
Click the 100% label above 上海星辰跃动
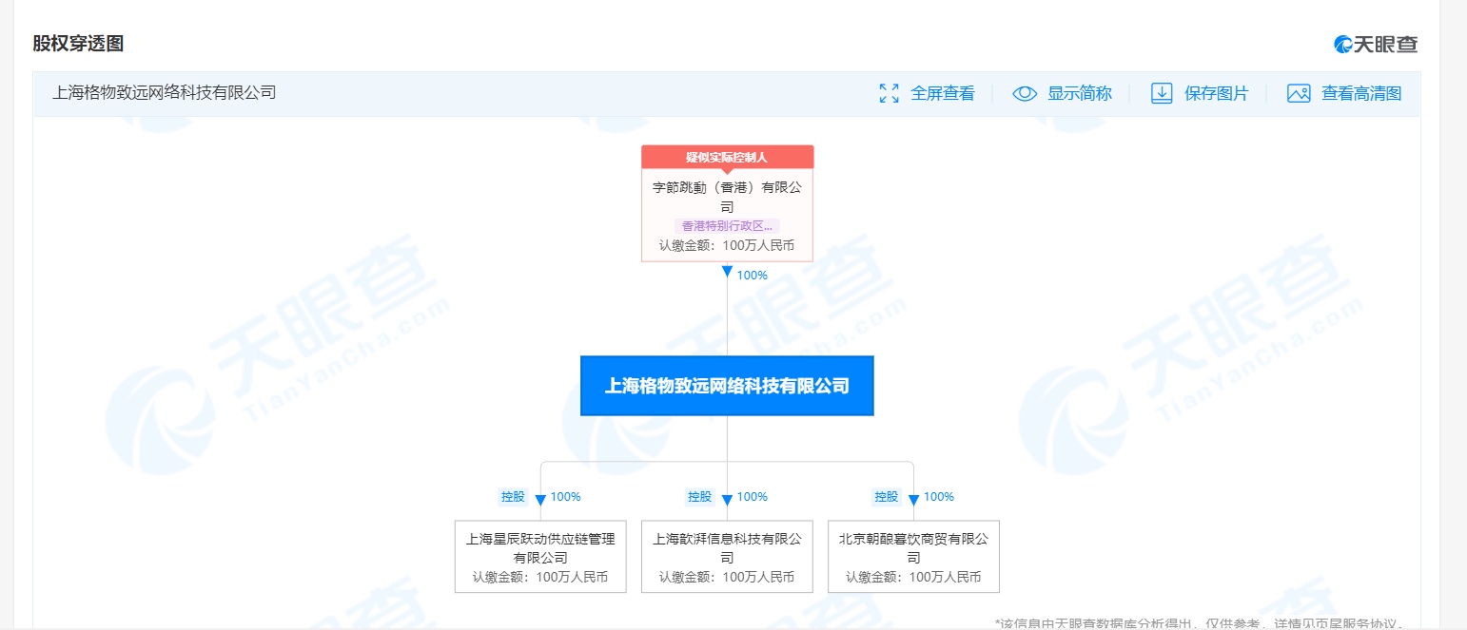point(566,497)
